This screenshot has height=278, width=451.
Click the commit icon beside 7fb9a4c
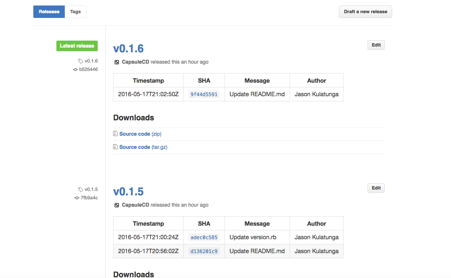[x=77, y=198]
